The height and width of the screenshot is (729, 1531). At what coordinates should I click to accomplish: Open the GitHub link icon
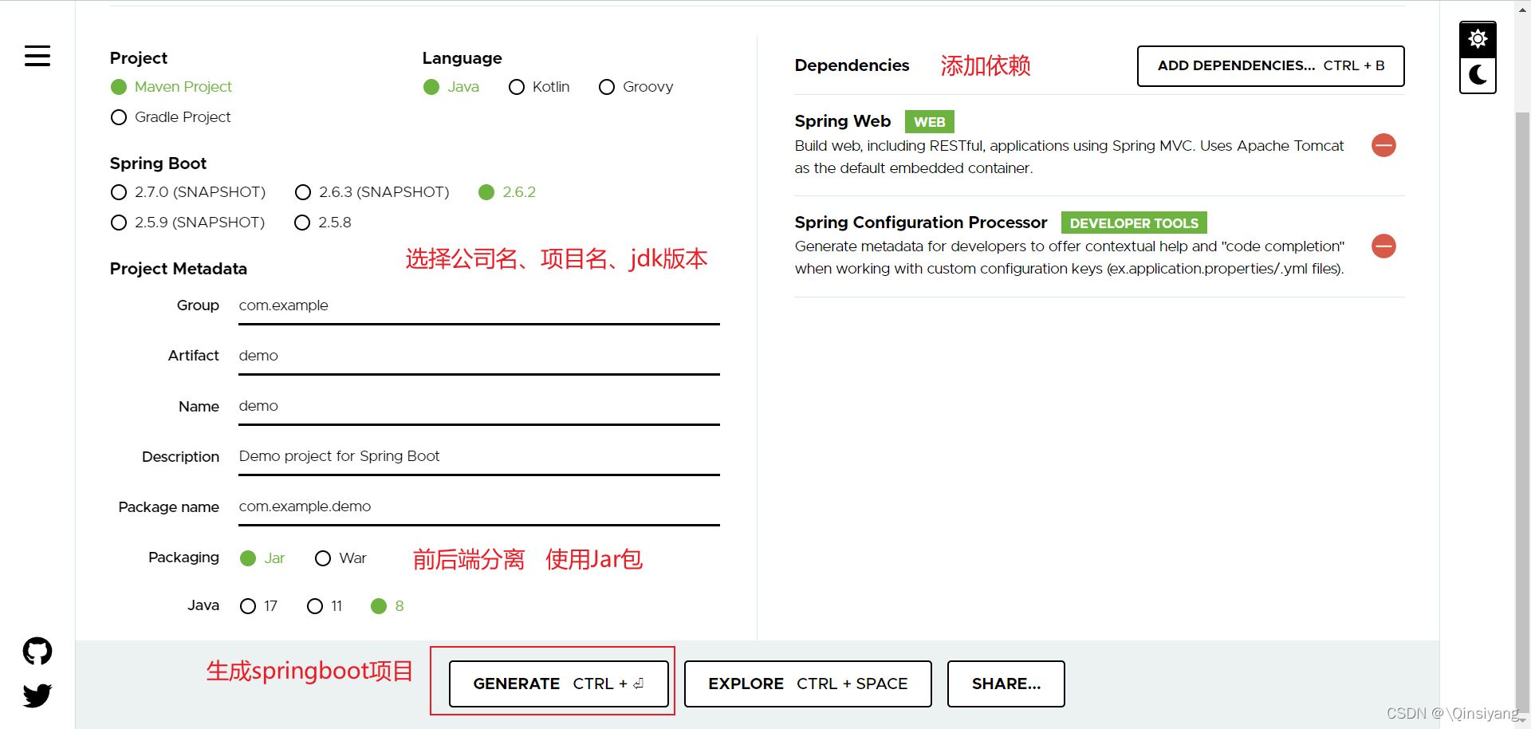tap(37, 652)
